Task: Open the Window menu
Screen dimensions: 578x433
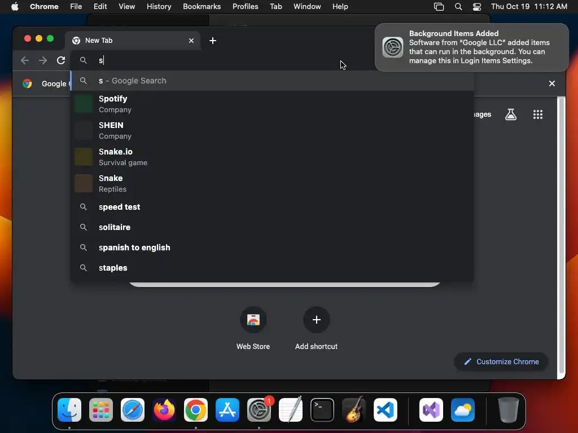Action: click(307, 7)
